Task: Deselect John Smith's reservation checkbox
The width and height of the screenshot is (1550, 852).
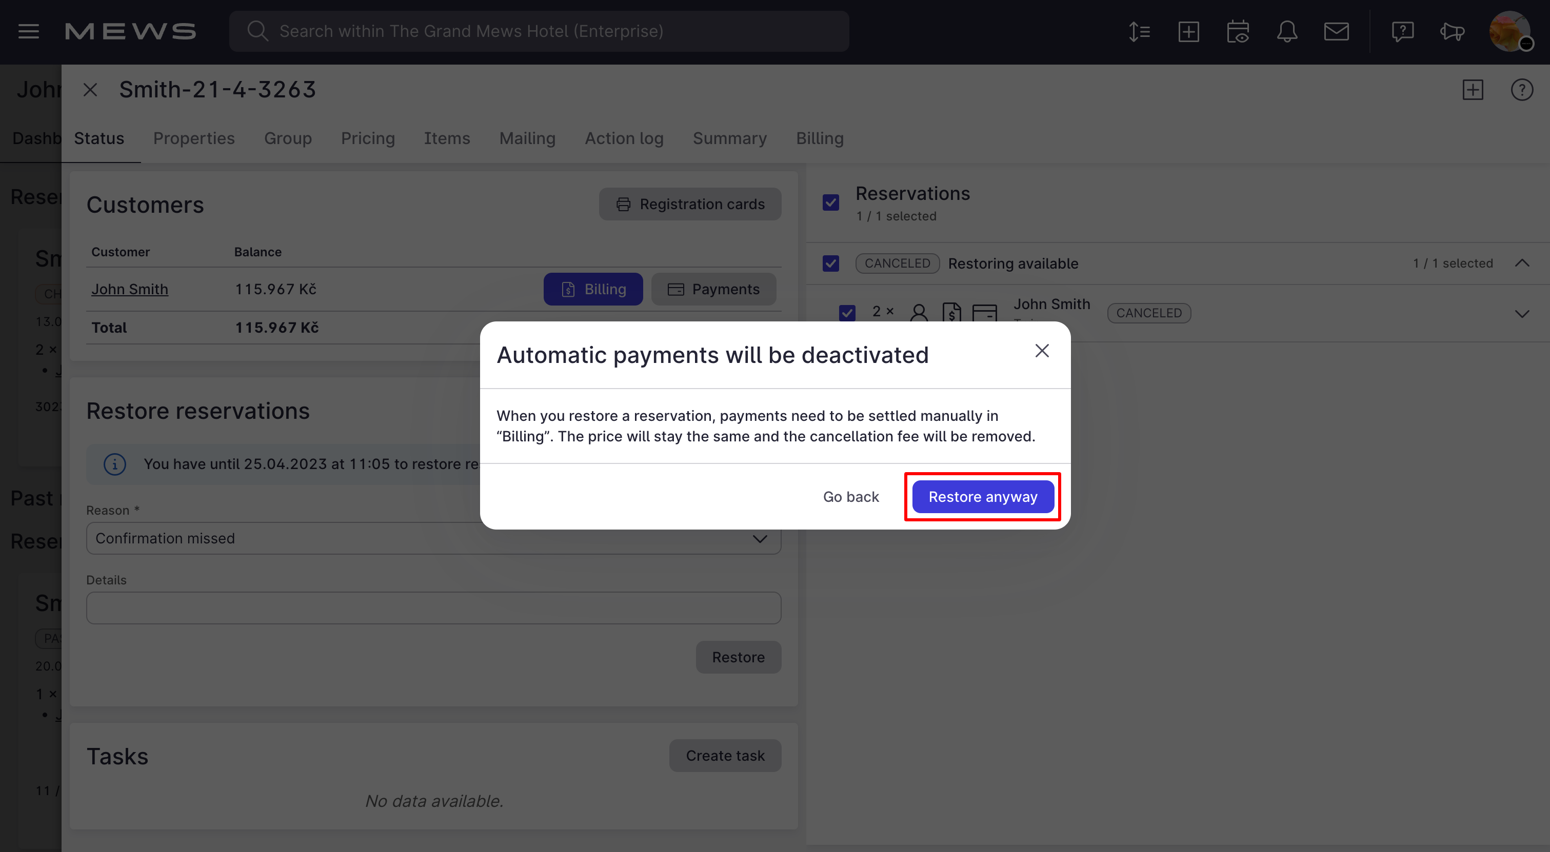Action: 847,313
